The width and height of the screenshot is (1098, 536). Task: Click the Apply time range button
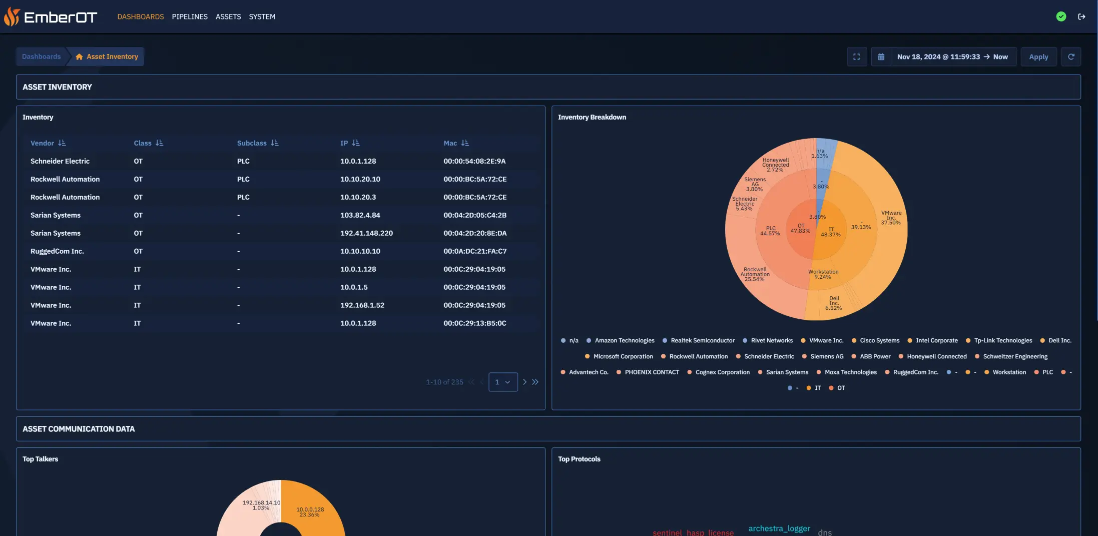(x=1038, y=57)
